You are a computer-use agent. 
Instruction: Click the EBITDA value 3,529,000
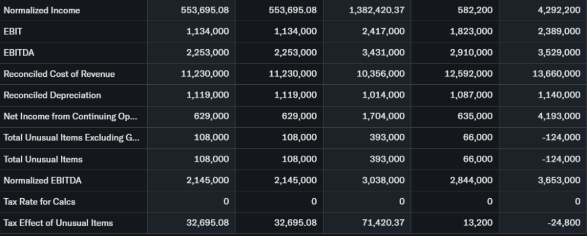pyautogui.click(x=559, y=53)
